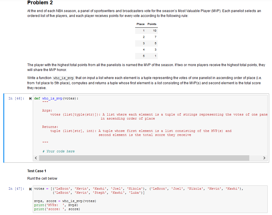Click 'in ascending order of place' docstring line
Viewport: 272px width, 215px height.
[128, 119]
